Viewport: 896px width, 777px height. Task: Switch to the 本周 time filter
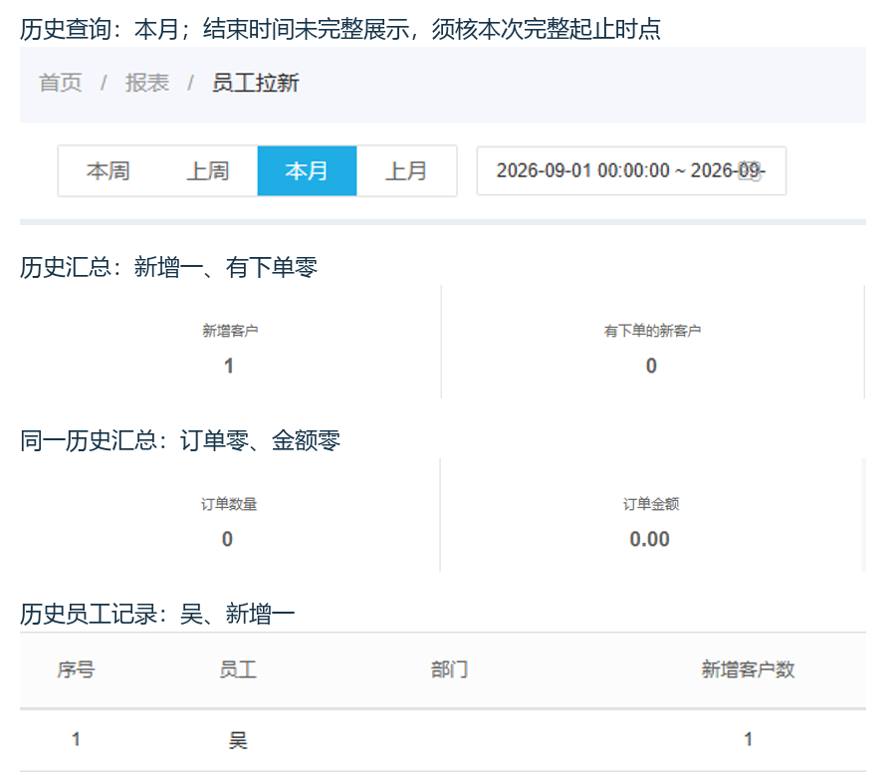(x=108, y=171)
